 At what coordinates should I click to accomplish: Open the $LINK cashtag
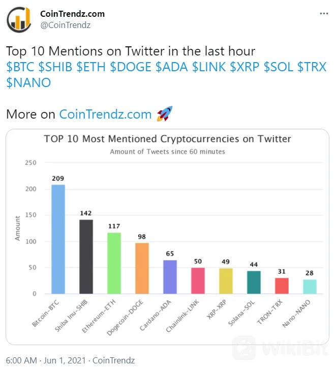click(209, 67)
